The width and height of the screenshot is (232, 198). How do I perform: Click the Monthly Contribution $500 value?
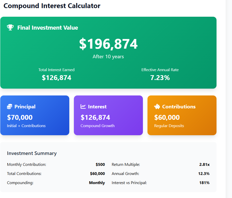point(100,165)
